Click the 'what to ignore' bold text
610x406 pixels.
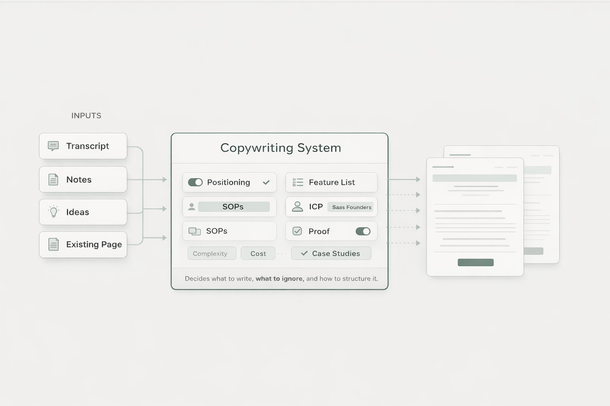[280, 279]
